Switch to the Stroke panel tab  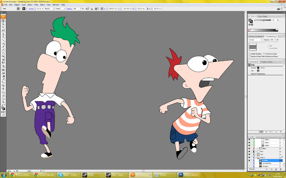(x=252, y=36)
